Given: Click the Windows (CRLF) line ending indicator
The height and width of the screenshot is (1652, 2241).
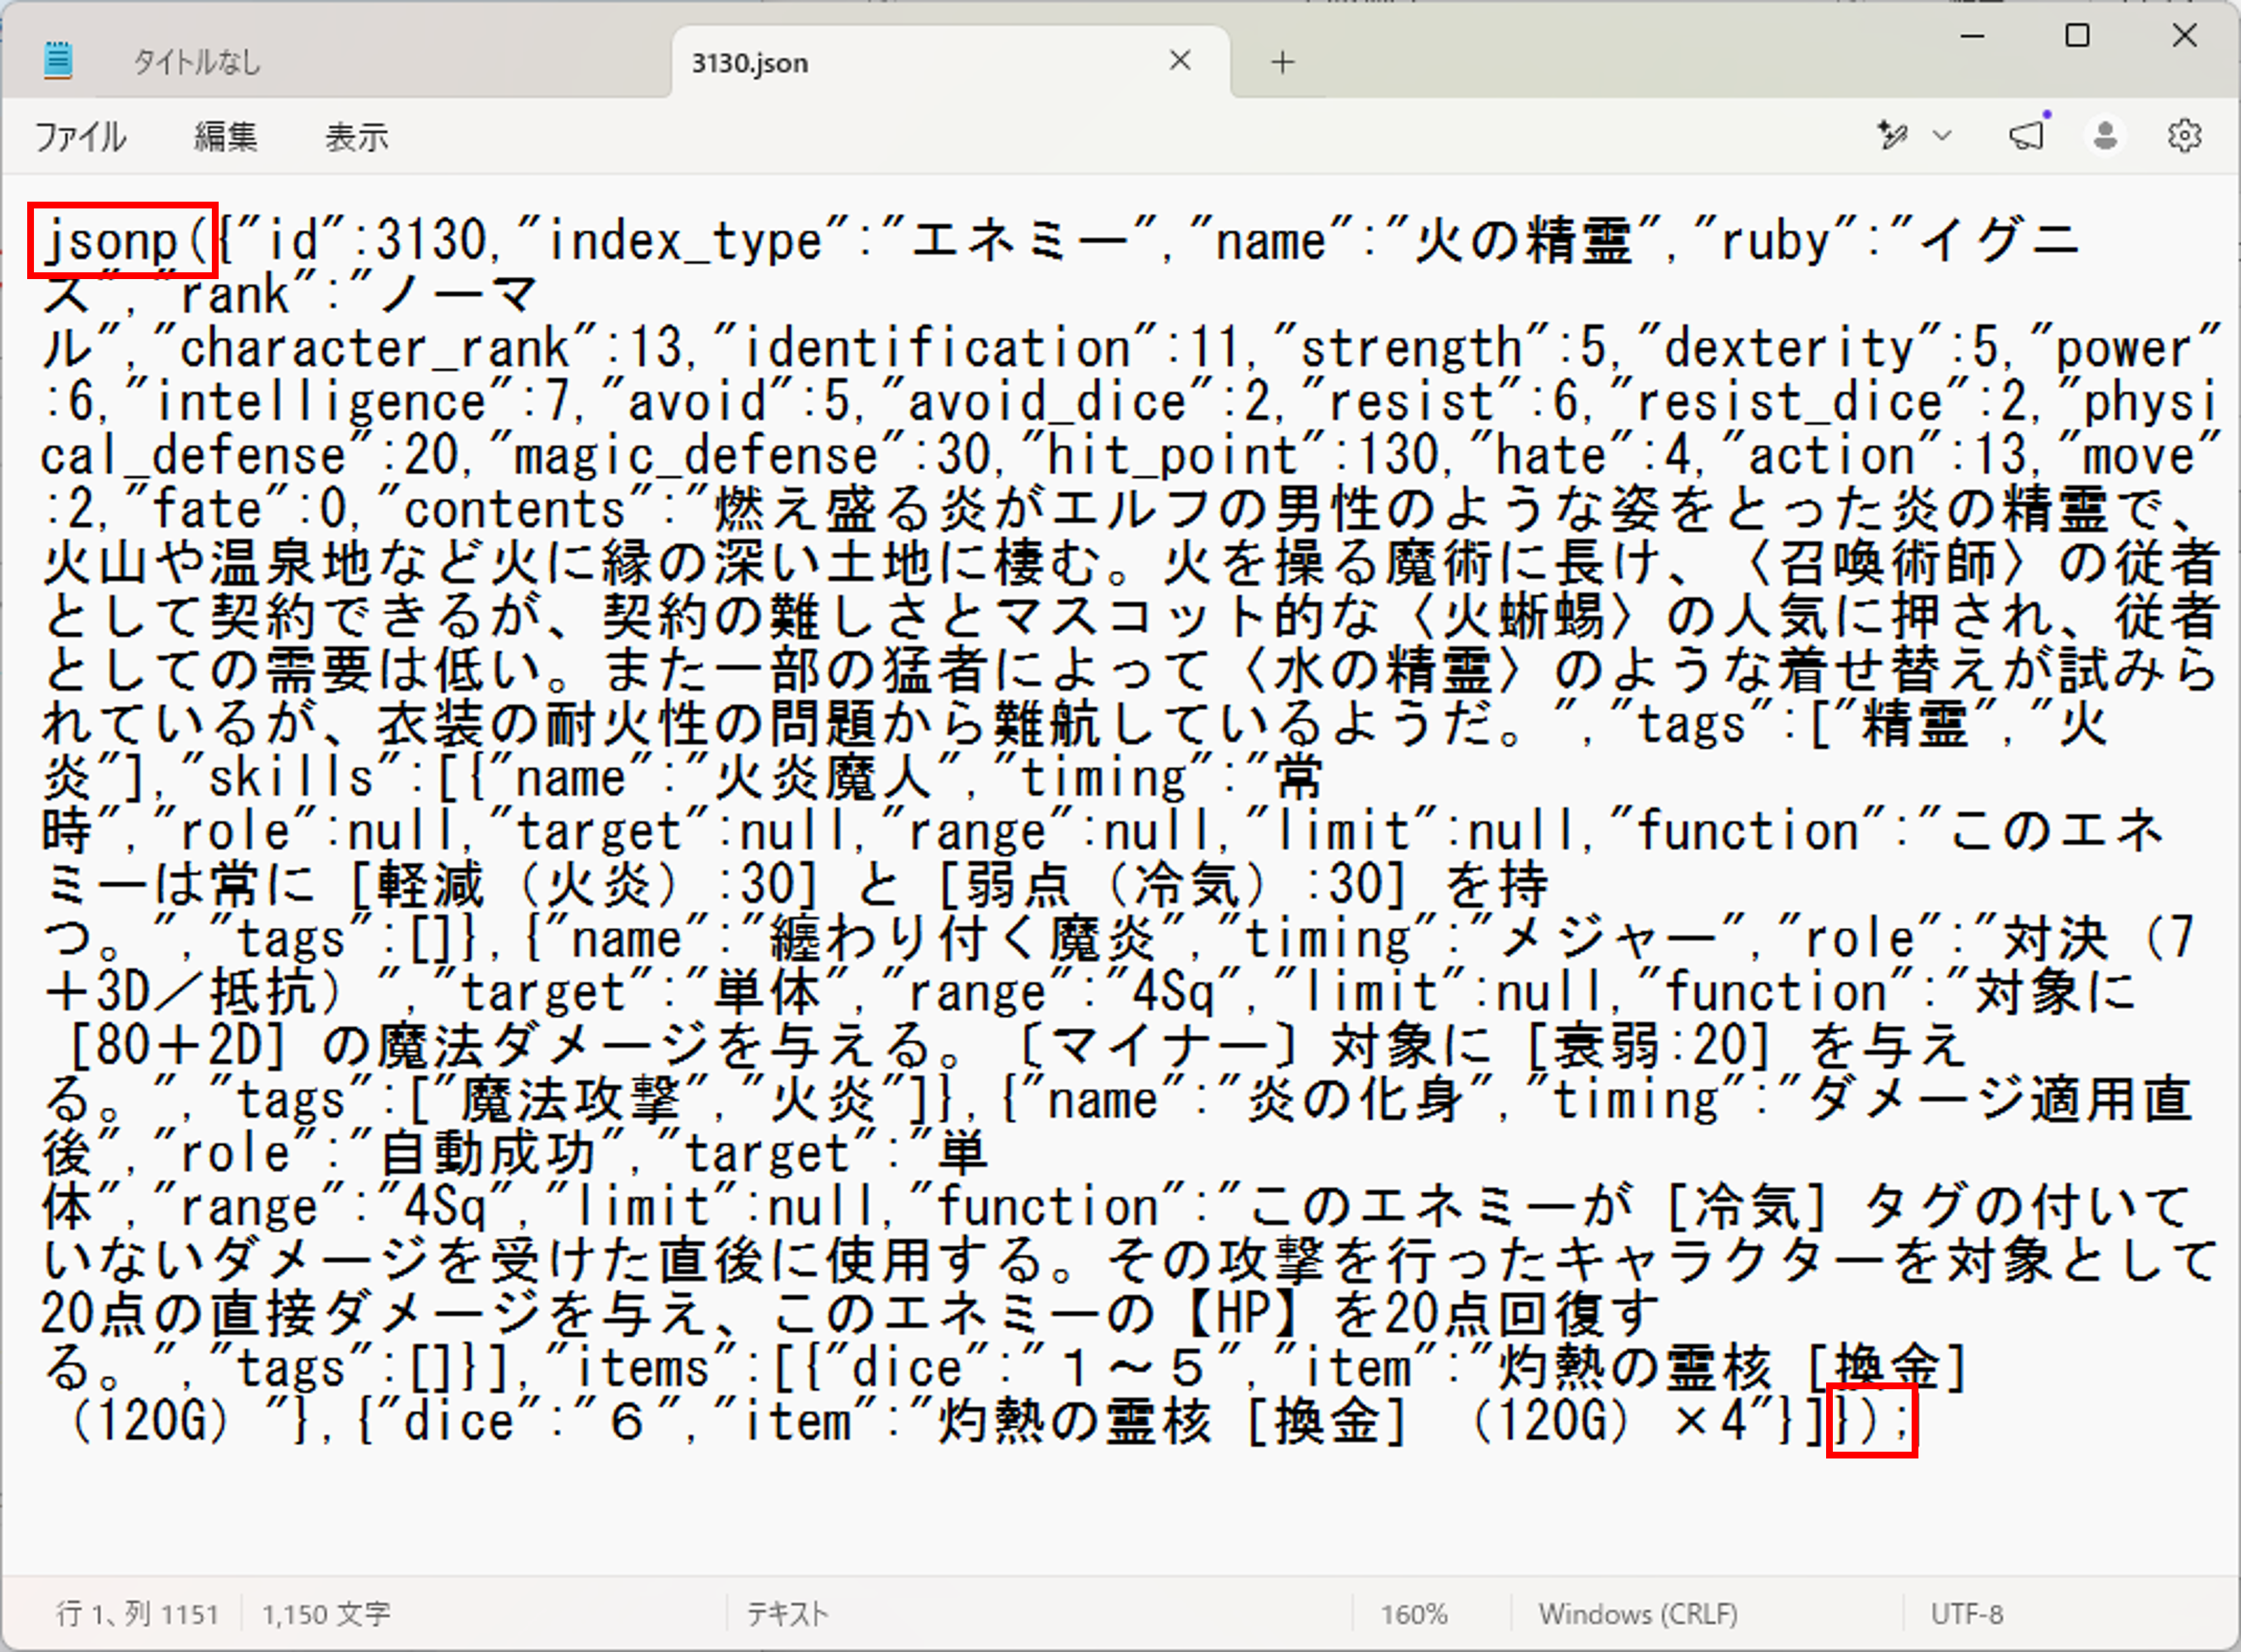Looking at the screenshot, I should 1638,1613.
